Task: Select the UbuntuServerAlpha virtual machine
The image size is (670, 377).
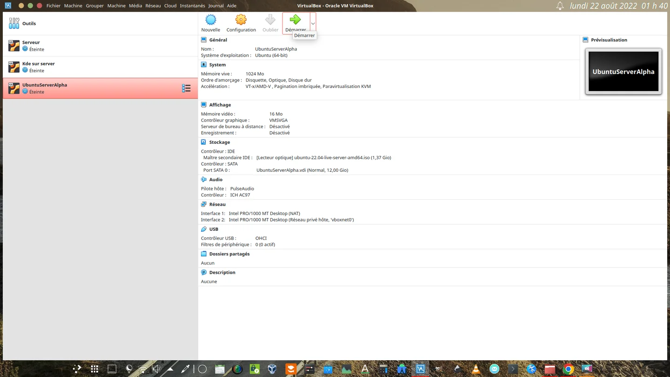Action: point(100,88)
